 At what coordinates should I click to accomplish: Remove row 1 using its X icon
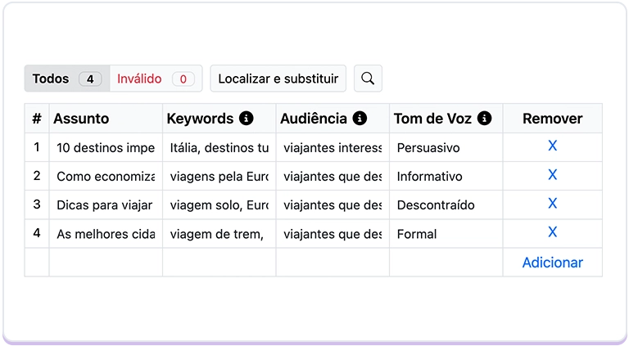[552, 146]
